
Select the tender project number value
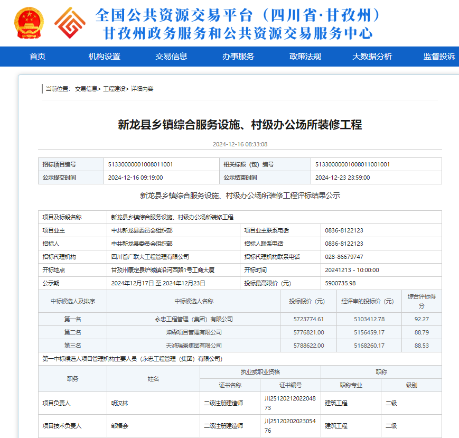[x=140, y=164]
